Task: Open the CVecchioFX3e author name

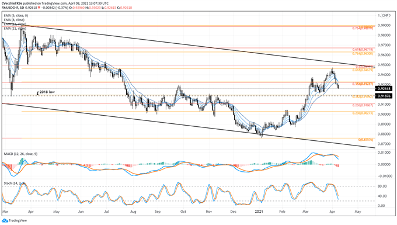Action: point(12,4)
